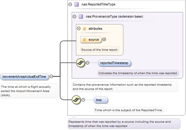Select the movementAreaActualExitTime element node
Viewport: 186px width, 130px height.
coord(24,77)
